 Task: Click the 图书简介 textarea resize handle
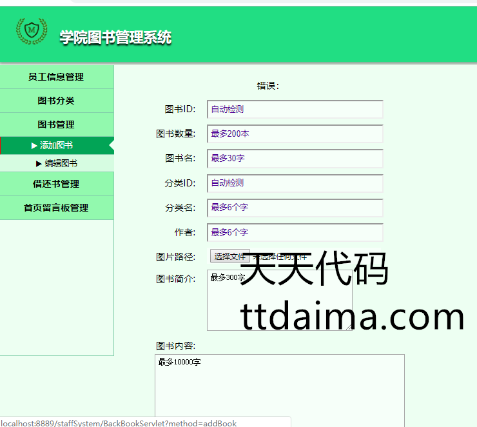click(x=349, y=328)
